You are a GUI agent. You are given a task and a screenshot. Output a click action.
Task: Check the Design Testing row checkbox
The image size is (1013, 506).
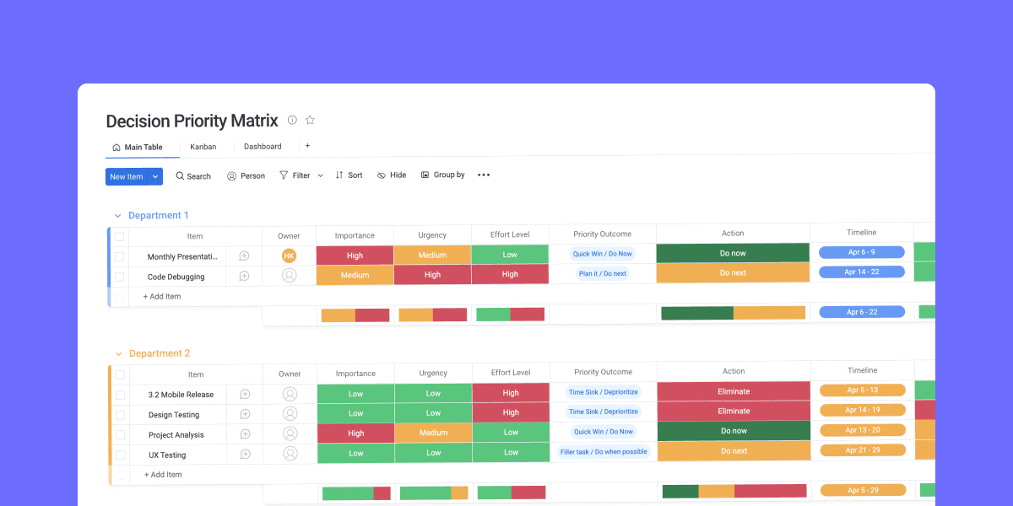coord(120,415)
